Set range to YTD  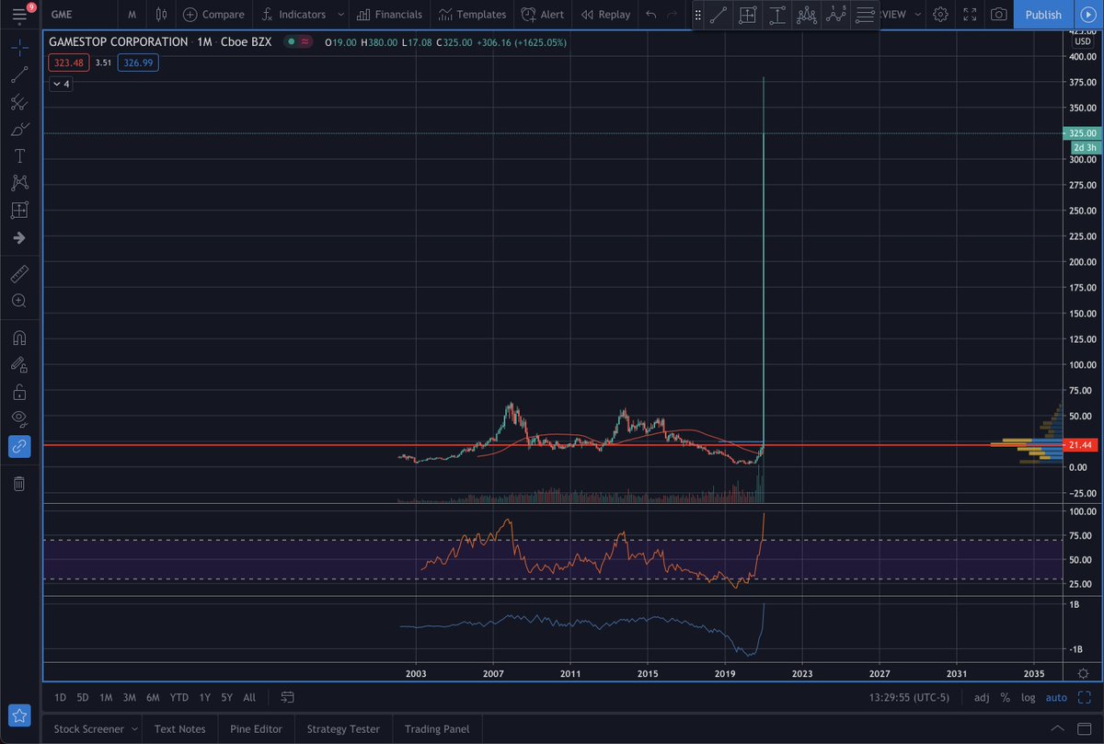[179, 698]
